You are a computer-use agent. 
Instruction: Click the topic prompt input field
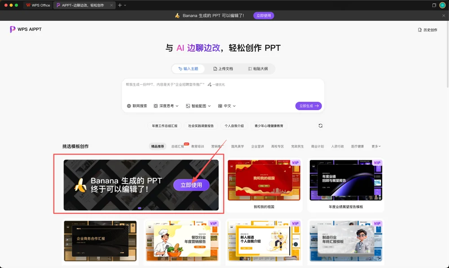223,90
